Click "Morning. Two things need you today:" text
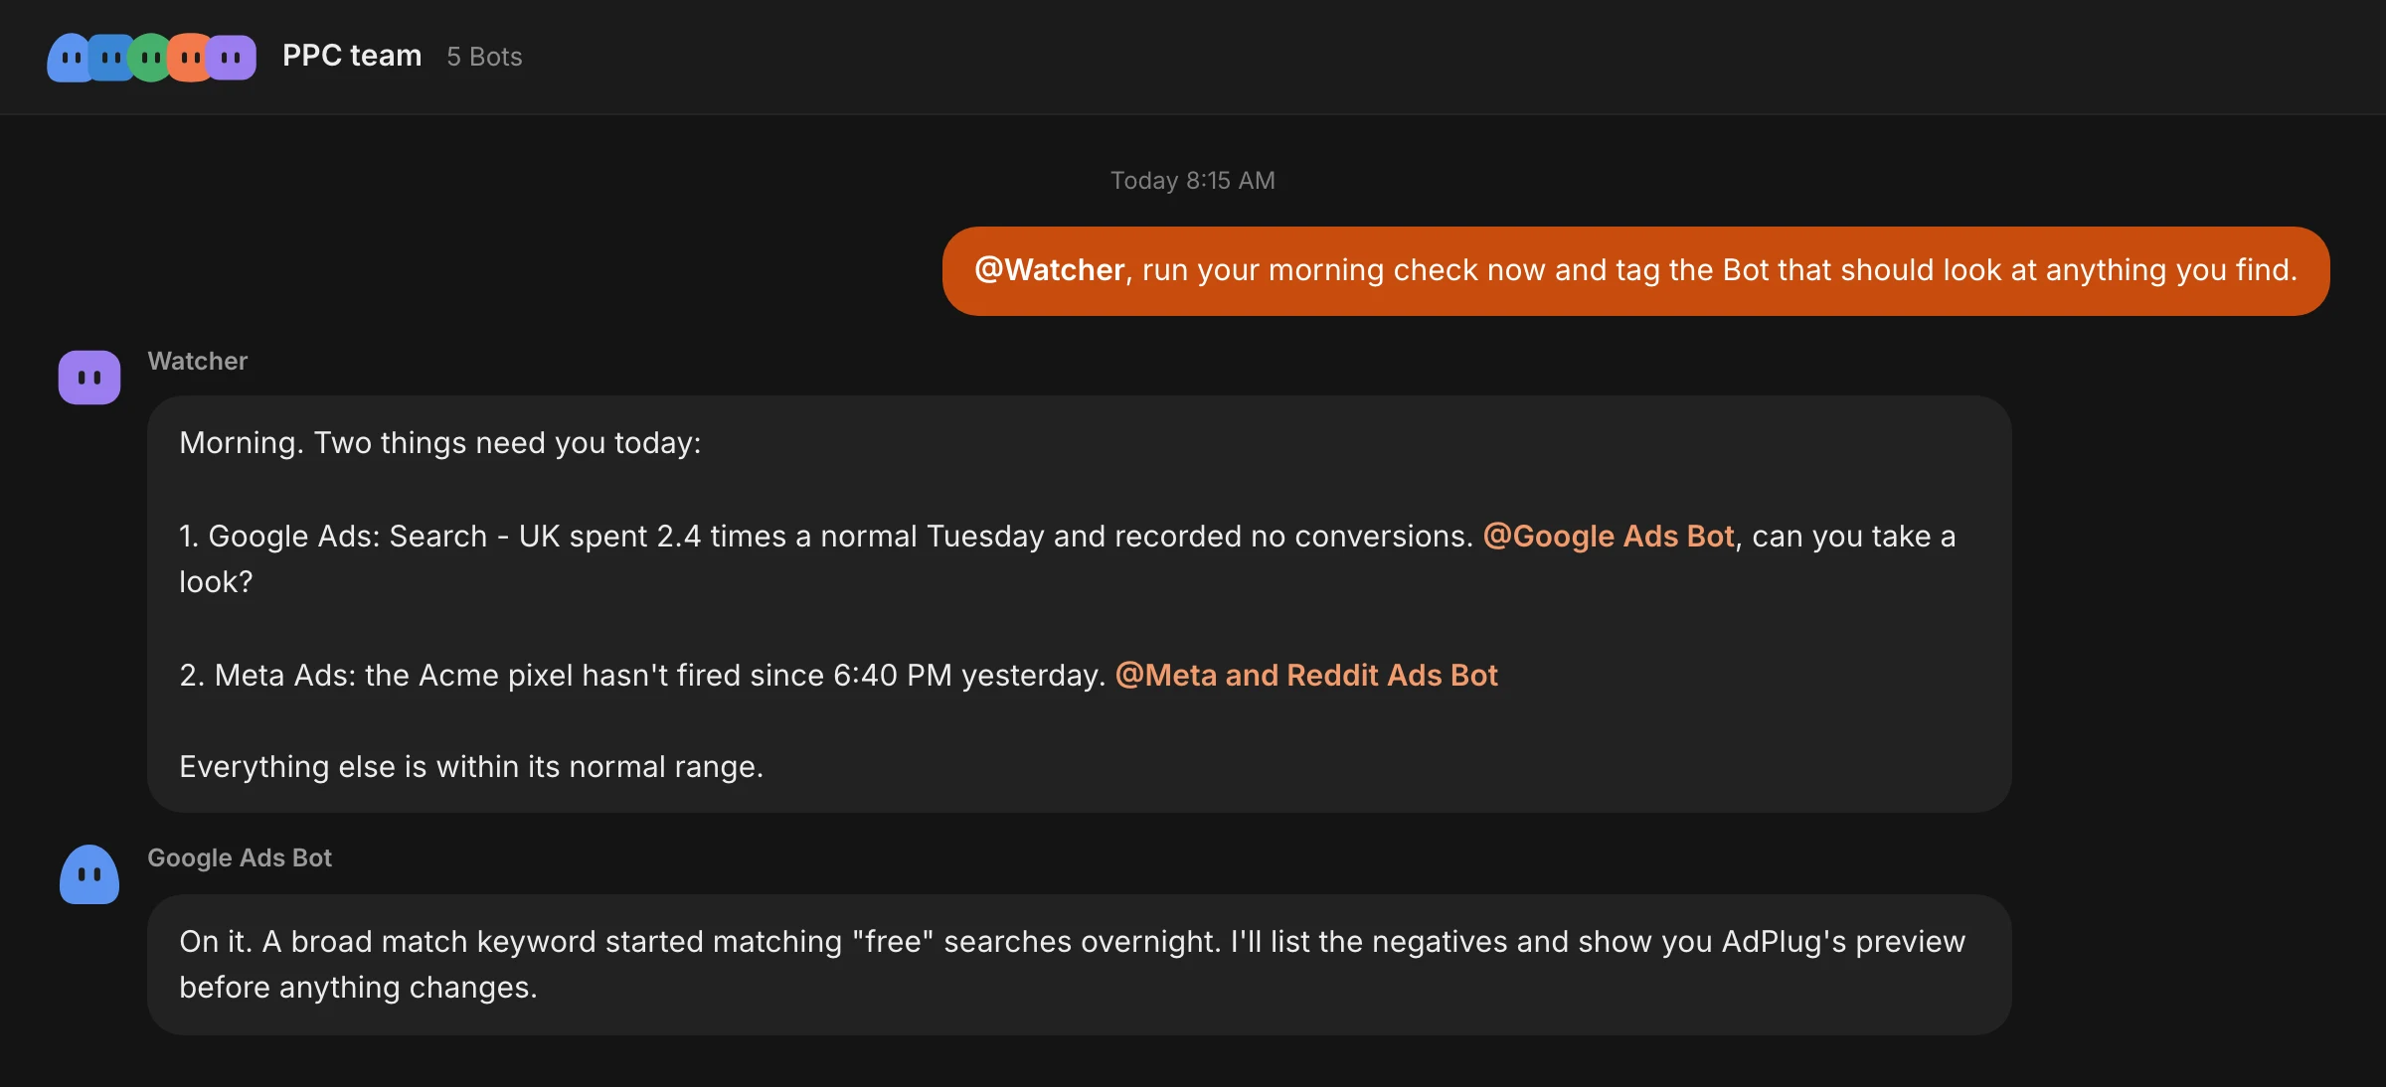The width and height of the screenshot is (2386, 1087). (440, 443)
